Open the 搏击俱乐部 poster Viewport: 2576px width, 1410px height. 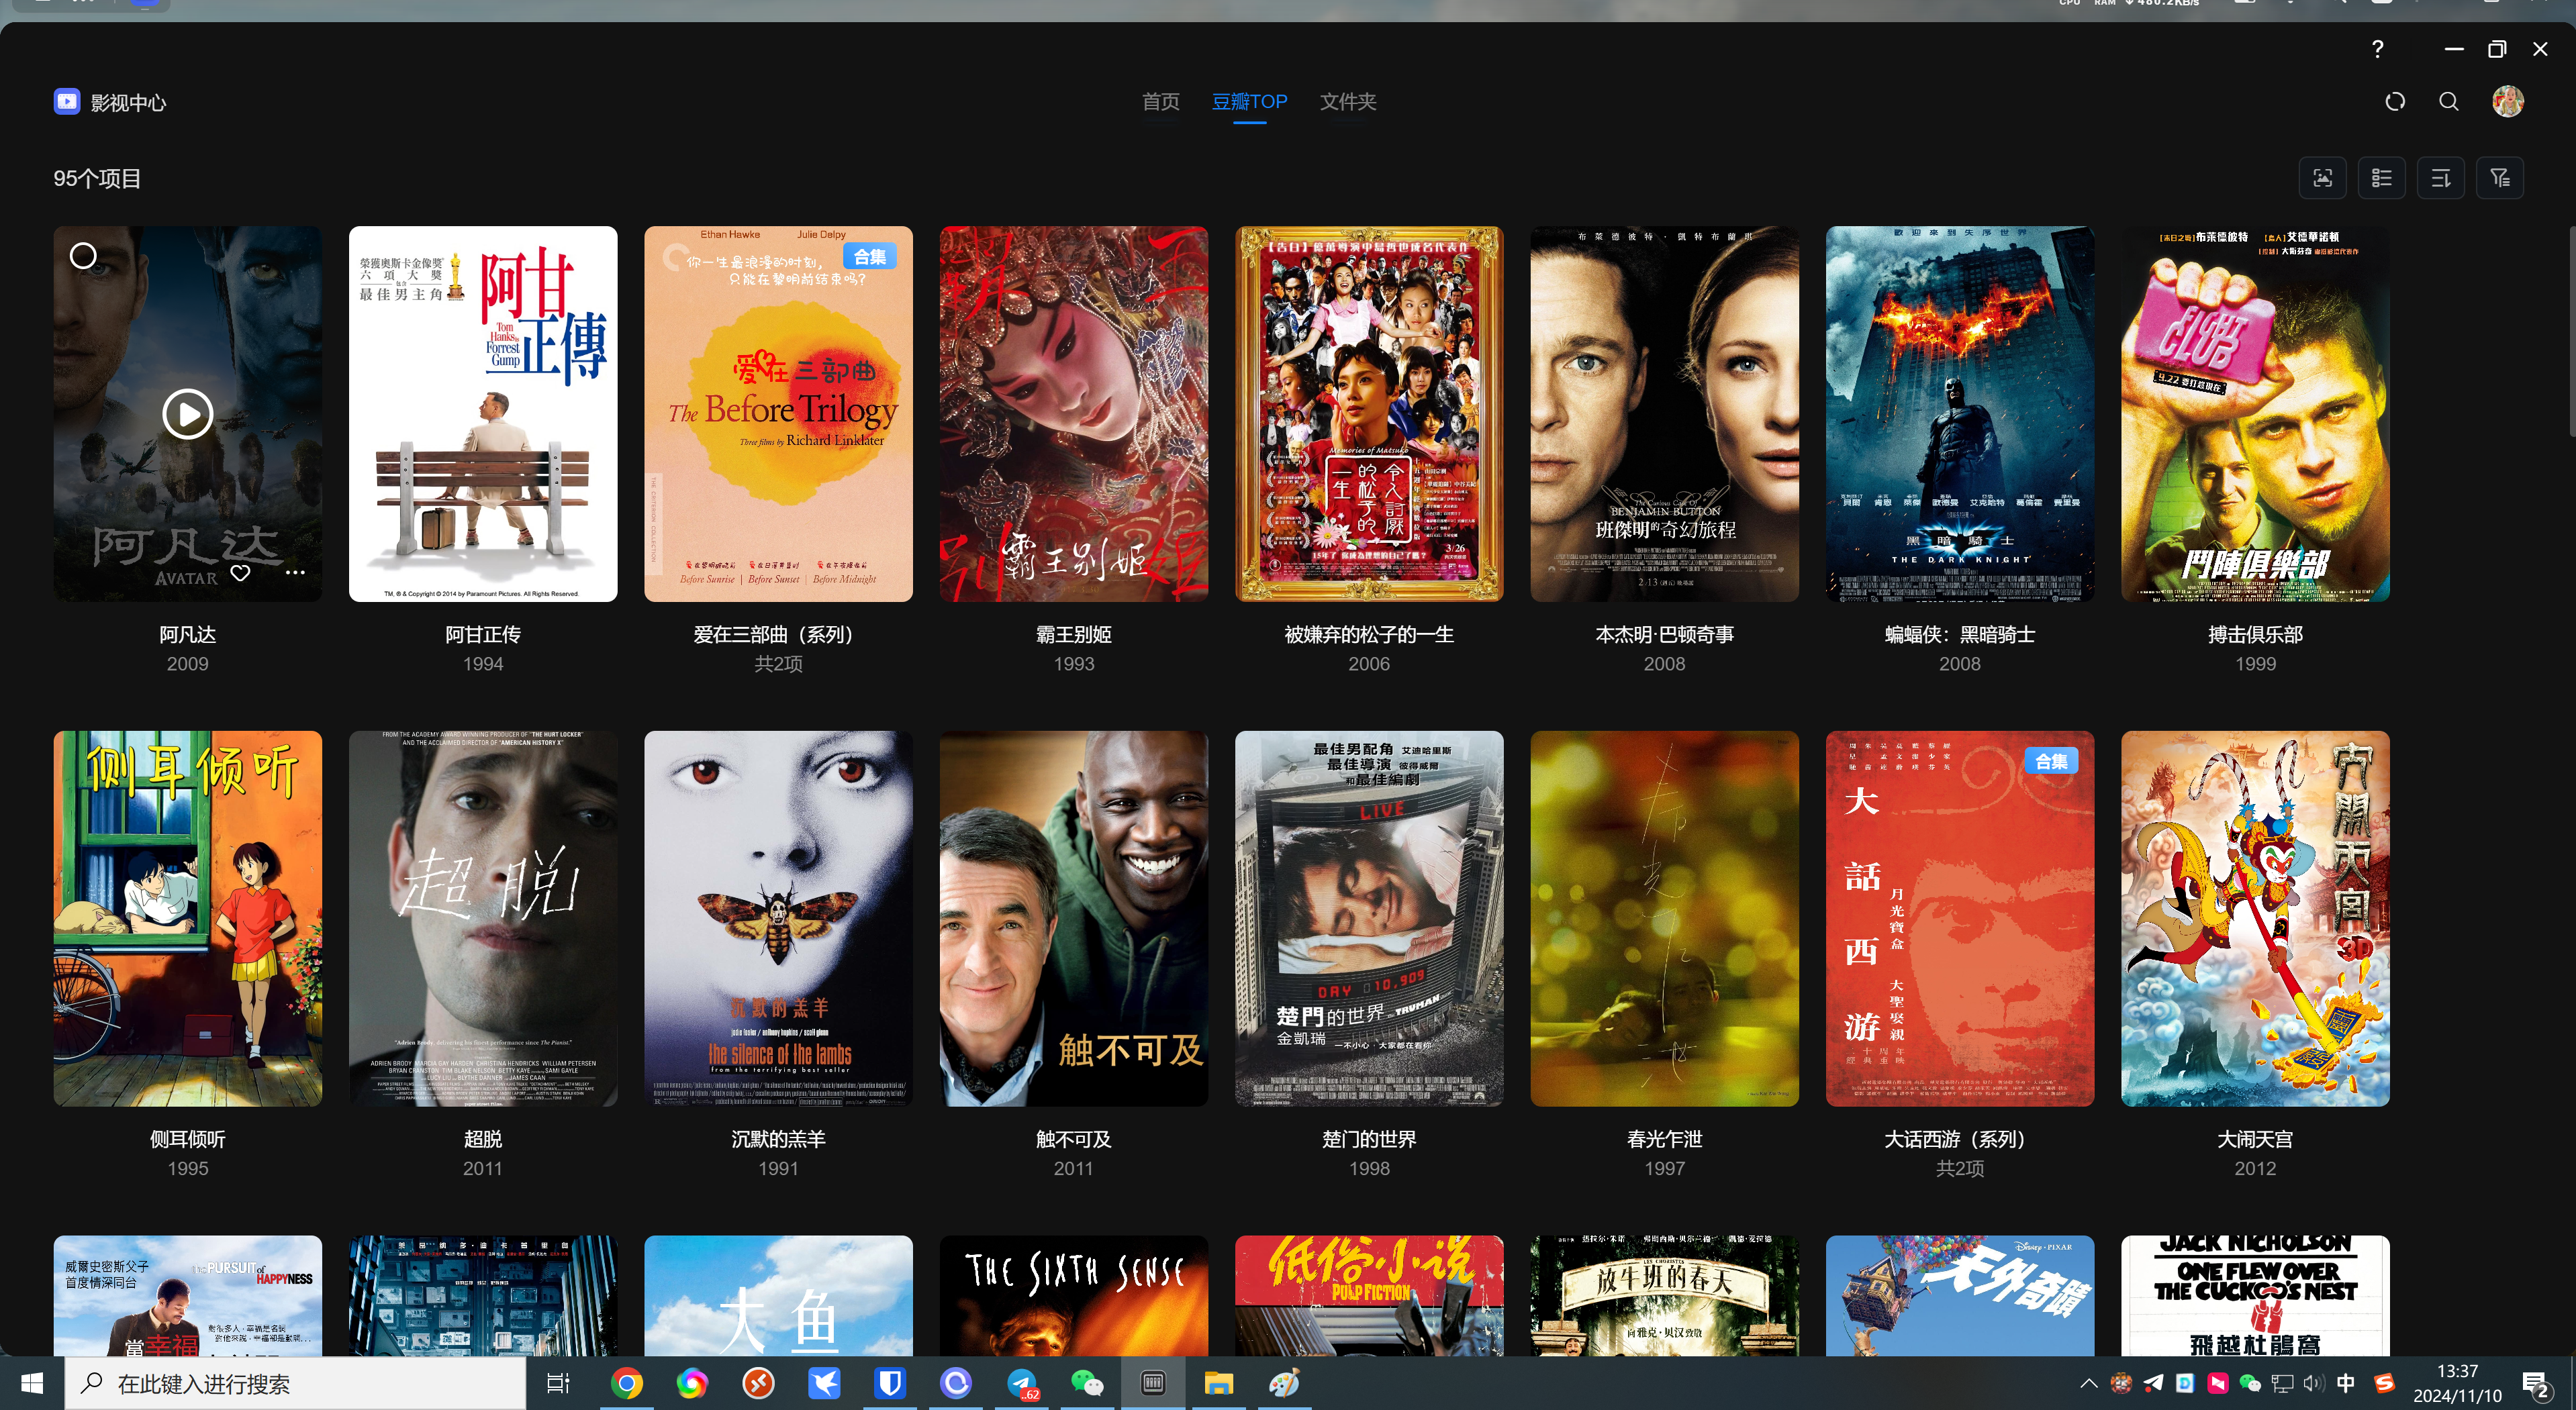pyautogui.click(x=2255, y=413)
